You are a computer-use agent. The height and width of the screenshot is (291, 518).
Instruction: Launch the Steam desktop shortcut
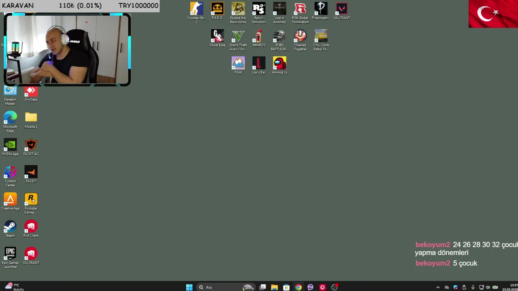tap(10, 228)
